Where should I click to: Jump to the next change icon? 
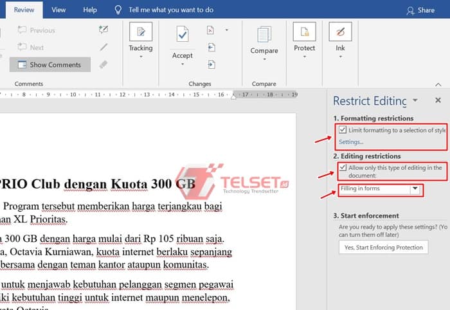(x=211, y=64)
